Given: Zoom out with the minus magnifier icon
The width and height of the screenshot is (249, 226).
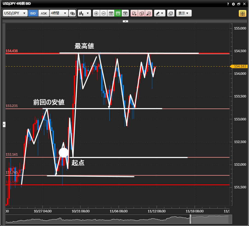Looking at the screenshot, I should click(104, 13).
